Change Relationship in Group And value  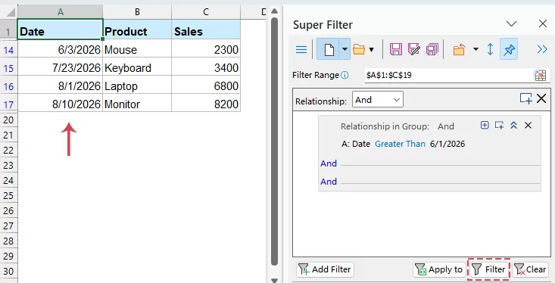(x=446, y=126)
